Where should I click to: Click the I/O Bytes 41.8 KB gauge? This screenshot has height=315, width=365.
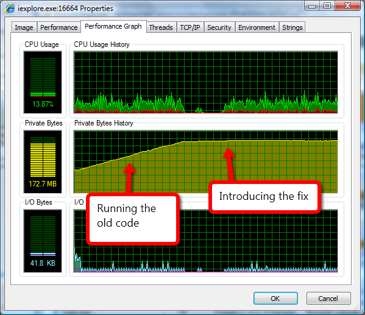[x=43, y=241]
